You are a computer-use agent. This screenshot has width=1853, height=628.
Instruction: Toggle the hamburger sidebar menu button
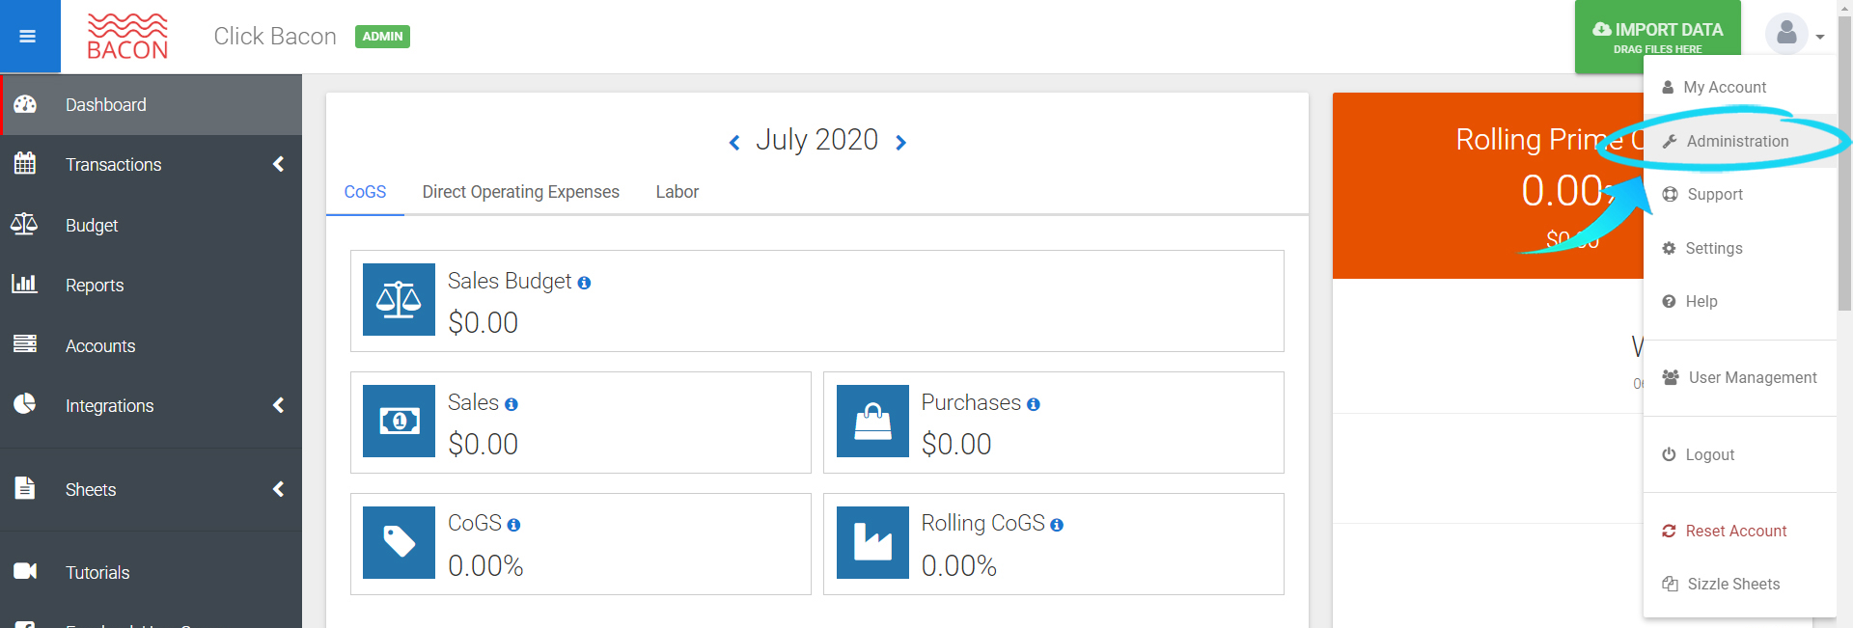tap(29, 37)
